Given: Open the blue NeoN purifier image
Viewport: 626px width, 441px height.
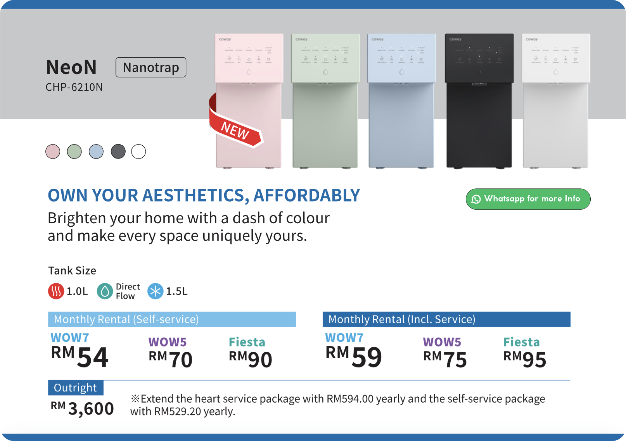Looking at the screenshot, I should point(401,101).
